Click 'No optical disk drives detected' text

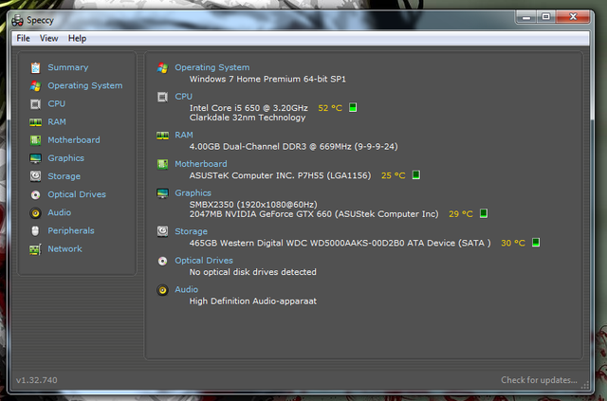(253, 272)
